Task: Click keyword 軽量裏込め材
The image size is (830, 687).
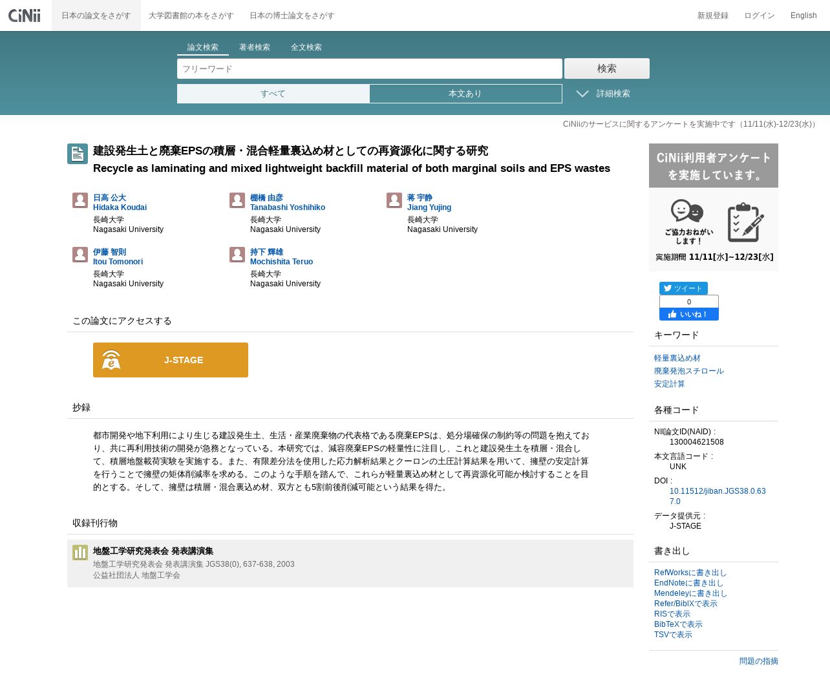Action: point(677,358)
